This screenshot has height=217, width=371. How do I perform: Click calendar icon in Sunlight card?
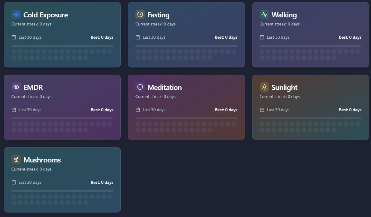[262, 110]
